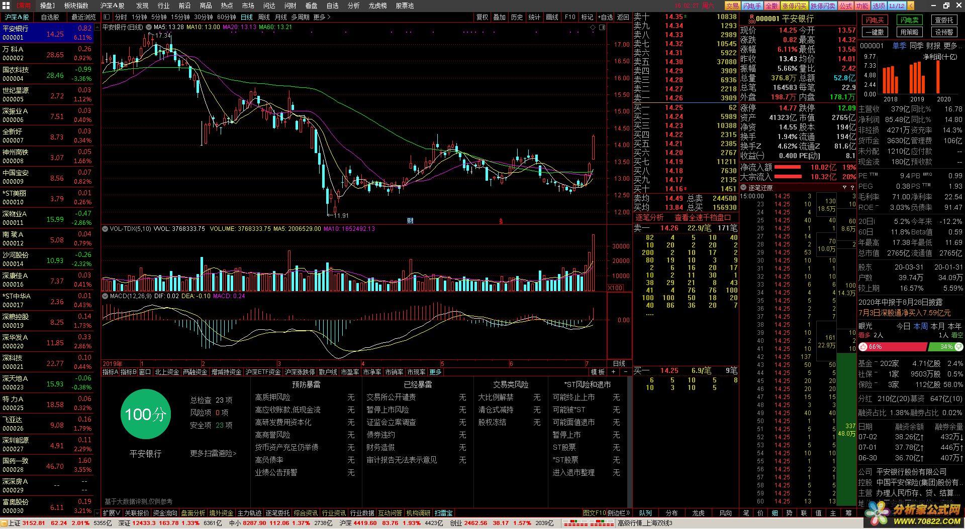Select the 扫雷宝 bottom tab
The width and height of the screenshot is (965, 529).
point(443,513)
